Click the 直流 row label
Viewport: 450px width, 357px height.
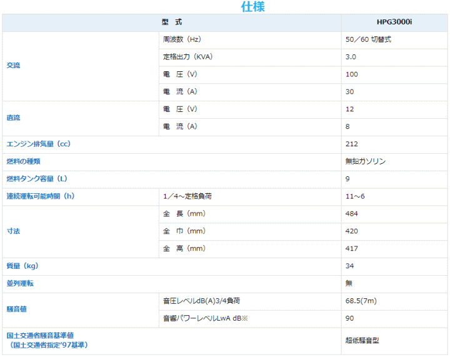(x=14, y=118)
